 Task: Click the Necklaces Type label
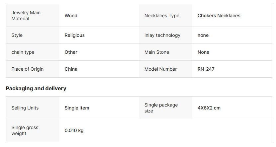162,16
